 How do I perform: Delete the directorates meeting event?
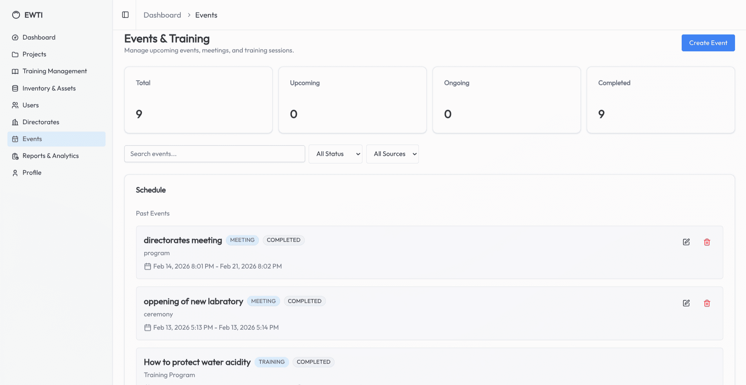707,242
